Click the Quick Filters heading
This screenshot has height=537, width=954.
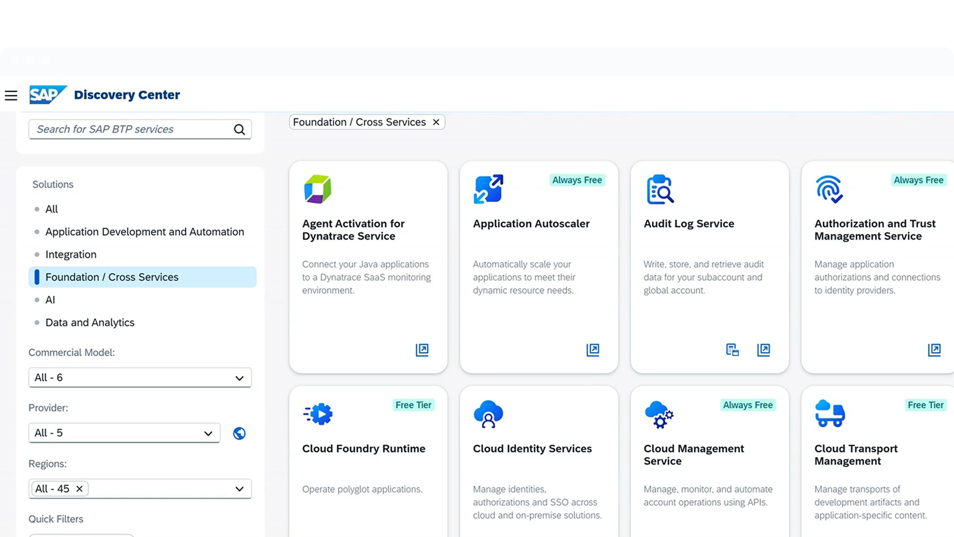[56, 519]
